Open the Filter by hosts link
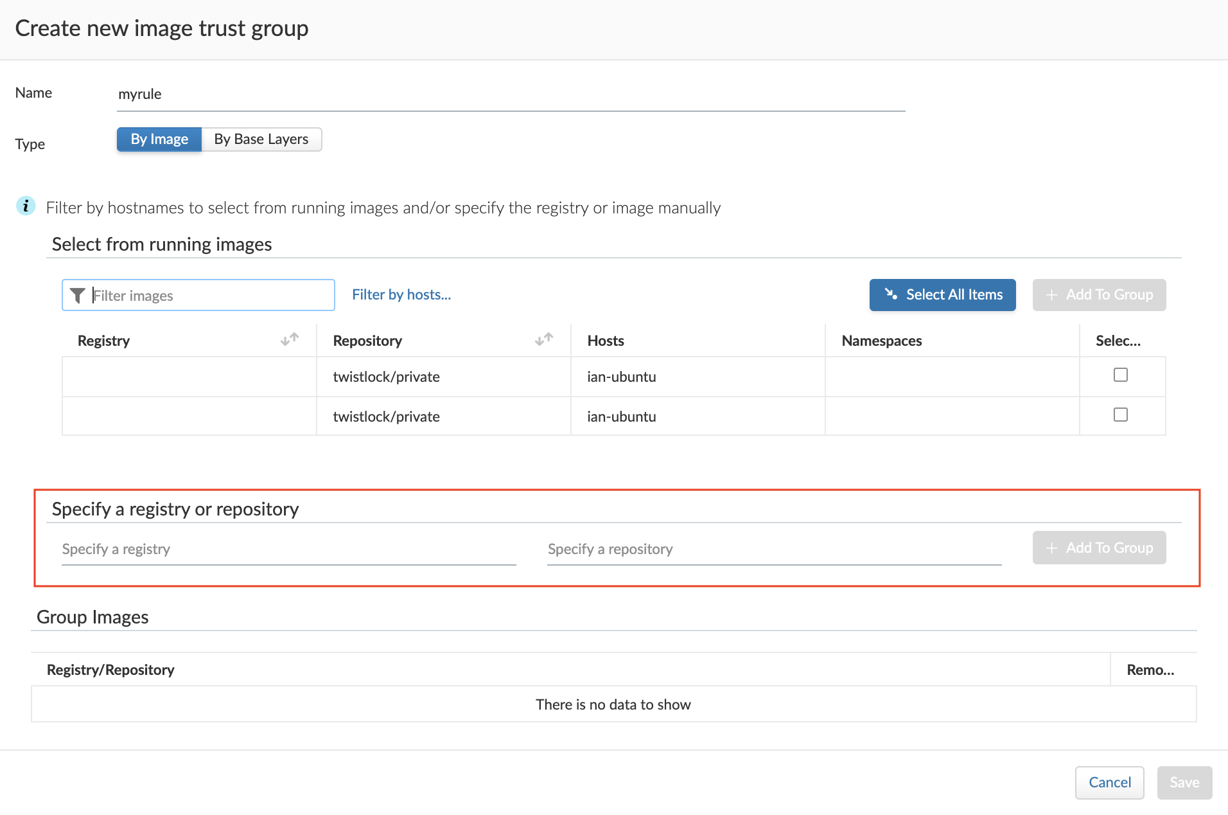 click(x=401, y=294)
